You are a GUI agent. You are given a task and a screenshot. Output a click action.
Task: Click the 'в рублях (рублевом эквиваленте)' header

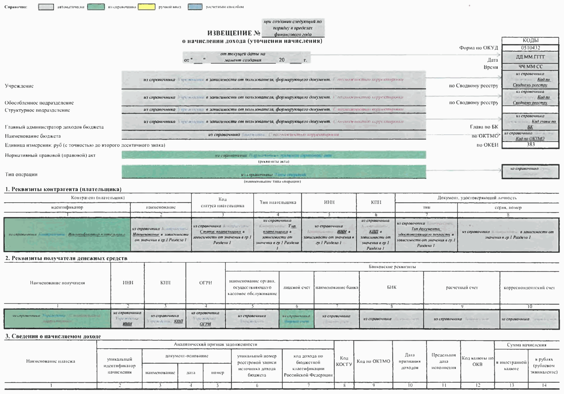(544, 365)
